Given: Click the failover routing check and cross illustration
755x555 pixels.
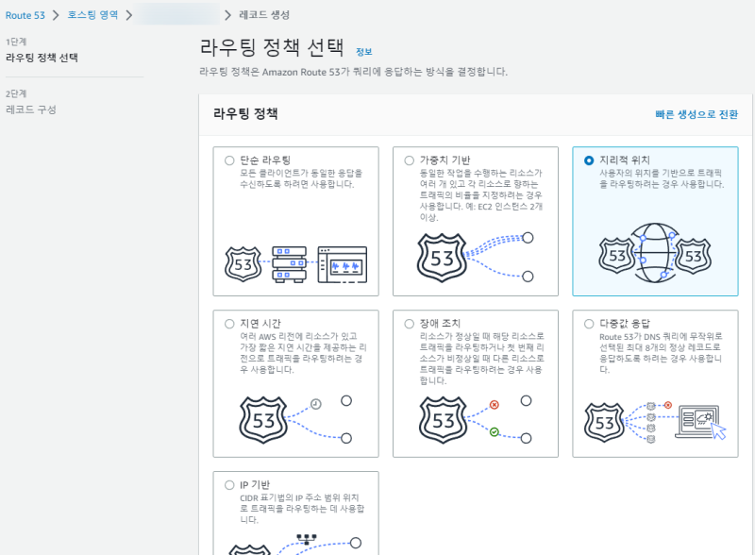Looking at the screenshot, I should (494, 418).
